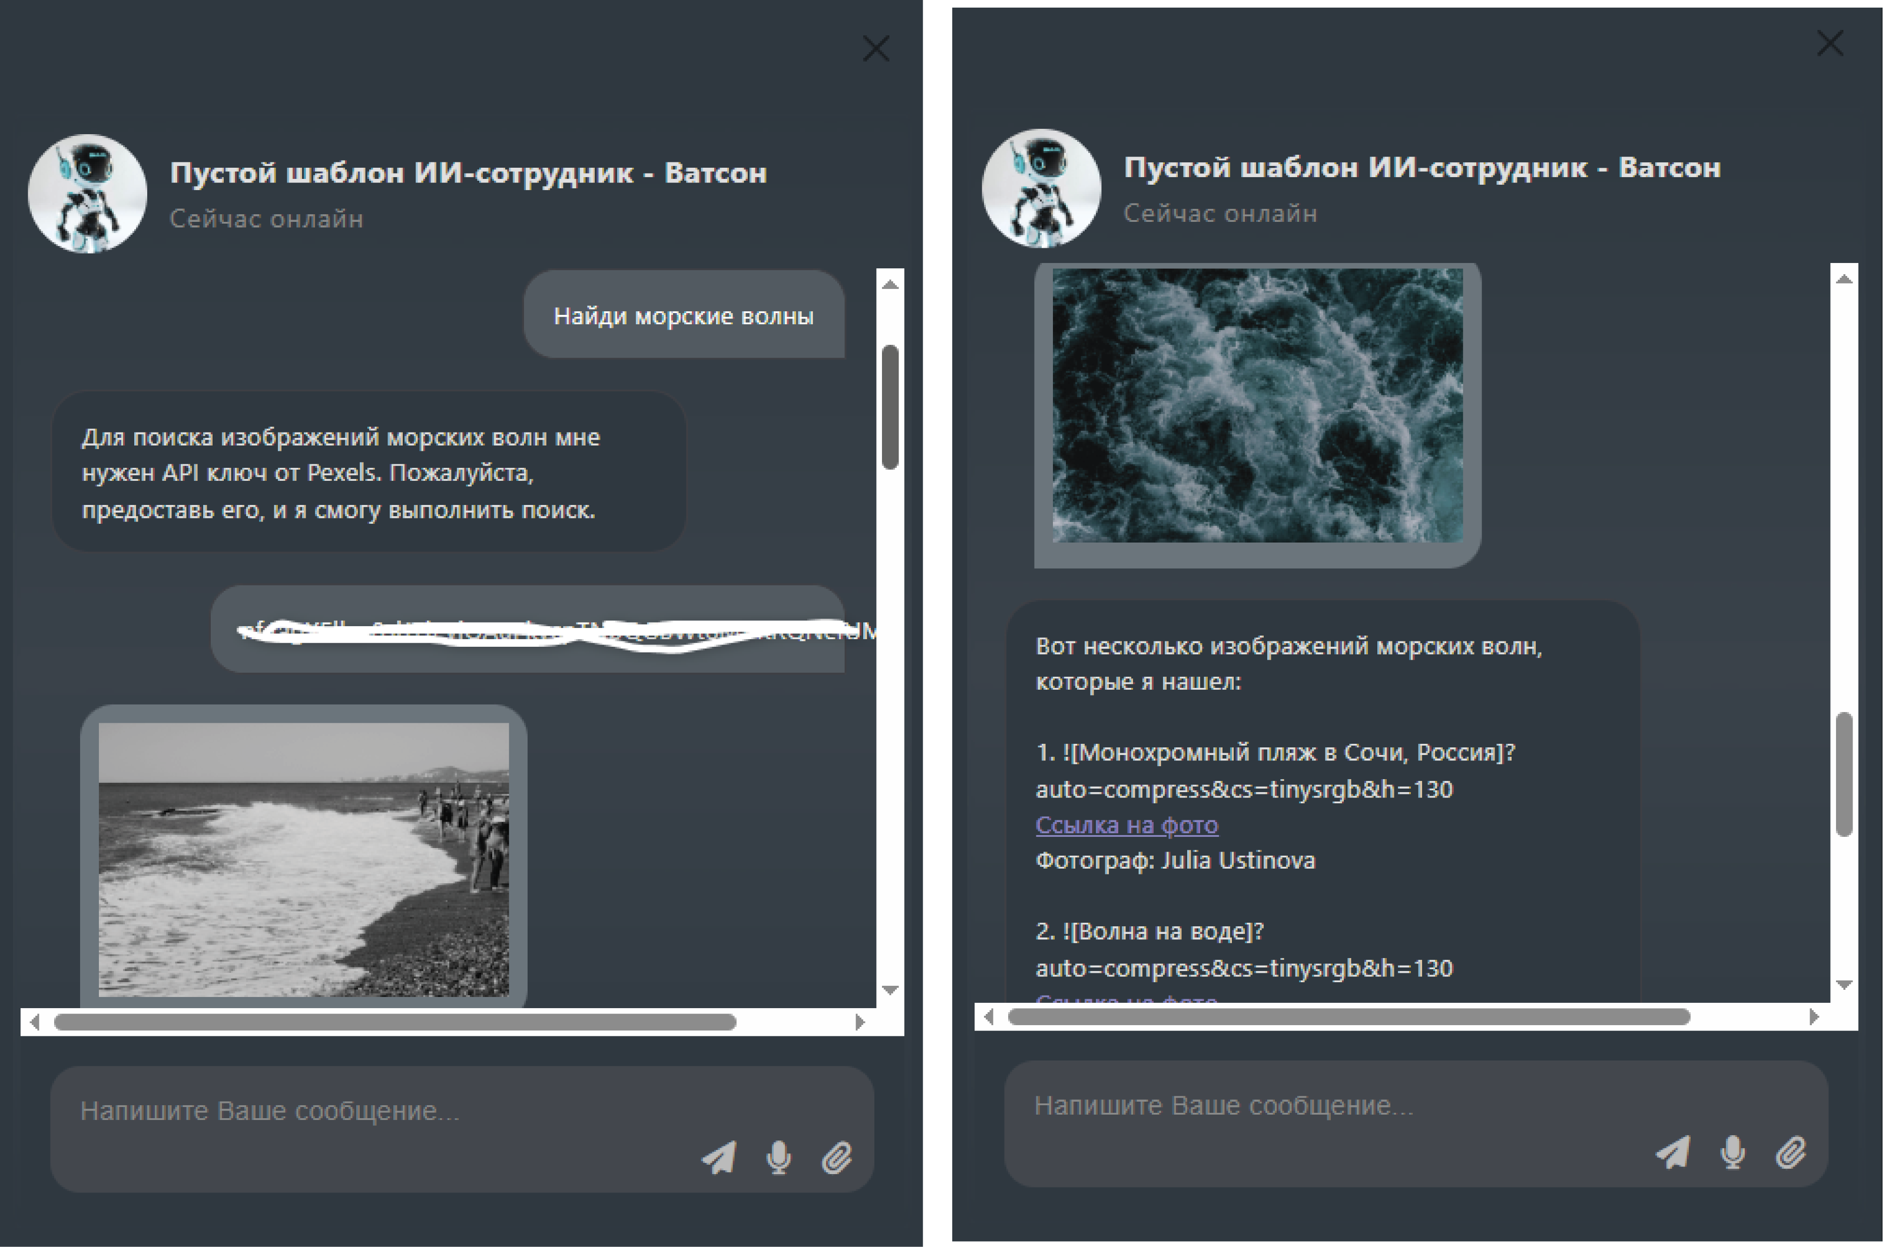
Task: Open Watson robot avatar in right chat
Action: click(1041, 188)
